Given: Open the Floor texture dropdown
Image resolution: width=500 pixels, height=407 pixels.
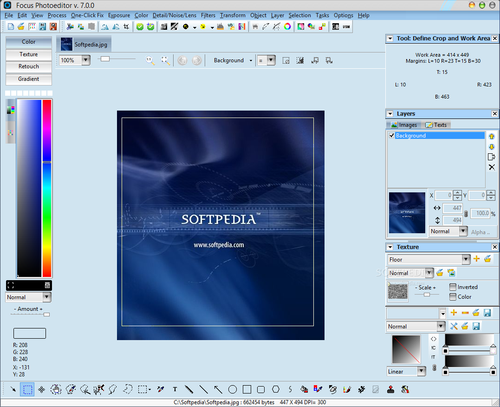Looking at the screenshot, I should coord(466,260).
